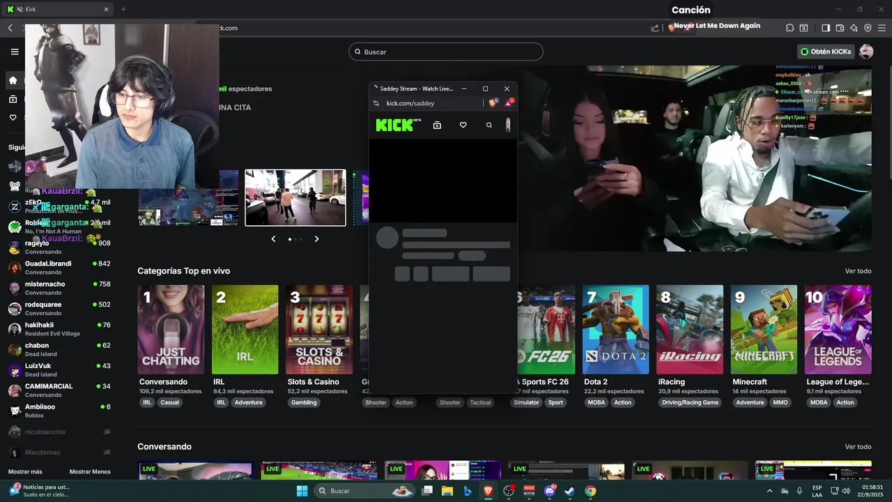Open the Dota 2 category card
This screenshot has height=502, width=892.
[x=615, y=329]
